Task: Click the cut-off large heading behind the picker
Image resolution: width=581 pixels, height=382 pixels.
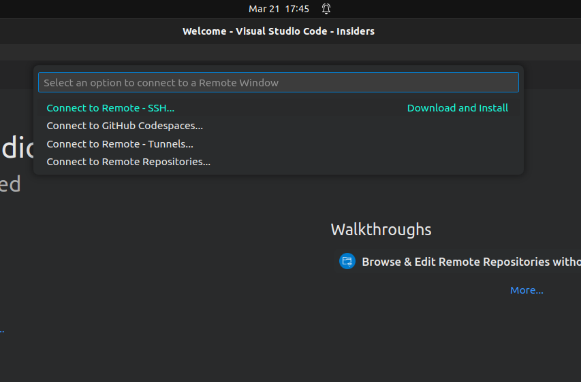Action: point(17,148)
